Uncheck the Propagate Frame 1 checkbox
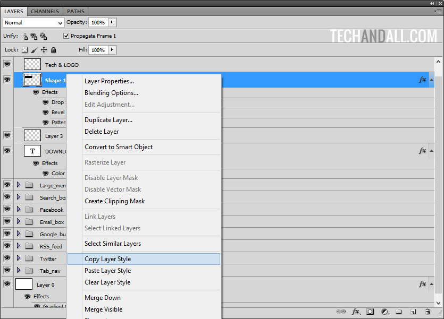This screenshot has width=444, height=319. click(x=66, y=36)
